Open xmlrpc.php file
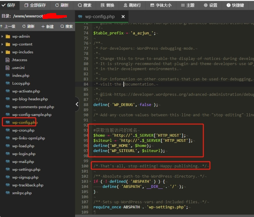This screenshot has width=254, height=217. [22, 193]
